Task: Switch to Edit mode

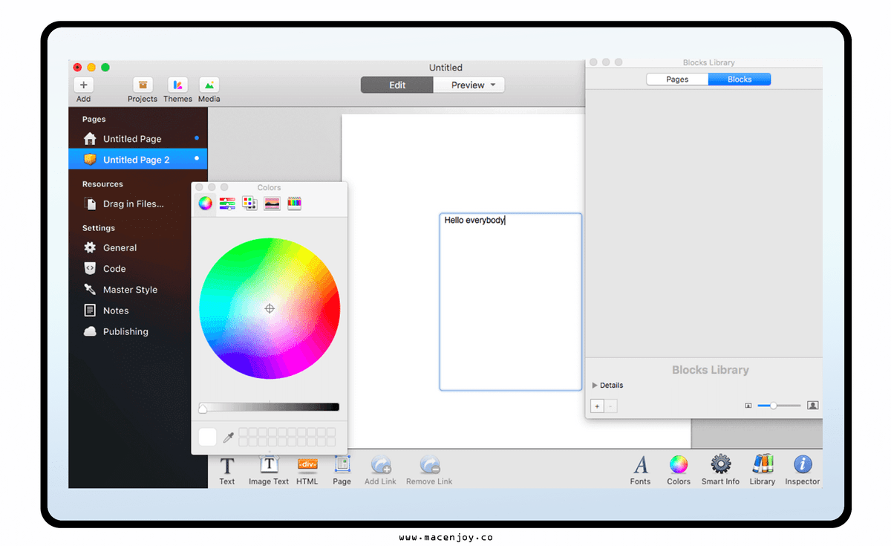Action: click(397, 85)
